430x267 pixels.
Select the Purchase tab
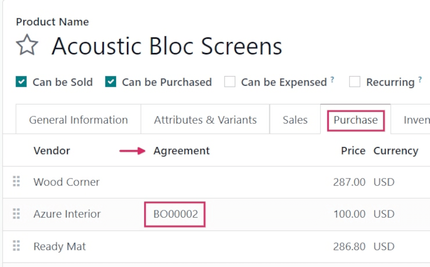[x=356, y=120]
